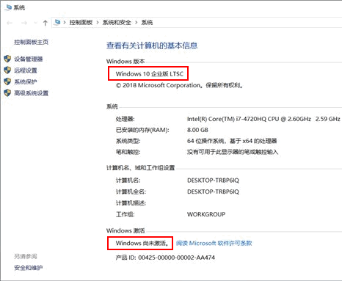Select 没有可用于此显示器的笔或触控输入 value
Image resolution: width=342 pixels, height=281 pixels.
pyautogui.click(x=233, y=152)
